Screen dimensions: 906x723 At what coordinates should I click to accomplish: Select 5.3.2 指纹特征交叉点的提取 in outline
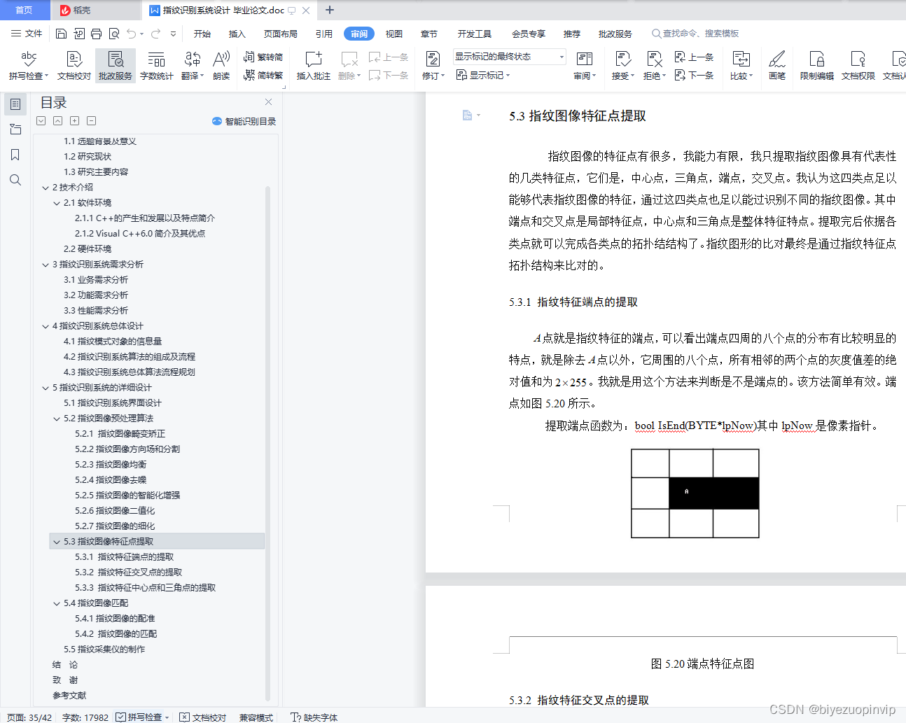click(x=129, y=573)
